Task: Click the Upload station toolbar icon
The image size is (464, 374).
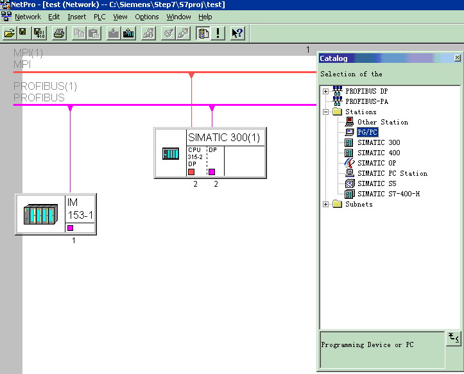Action: [128, 33]
